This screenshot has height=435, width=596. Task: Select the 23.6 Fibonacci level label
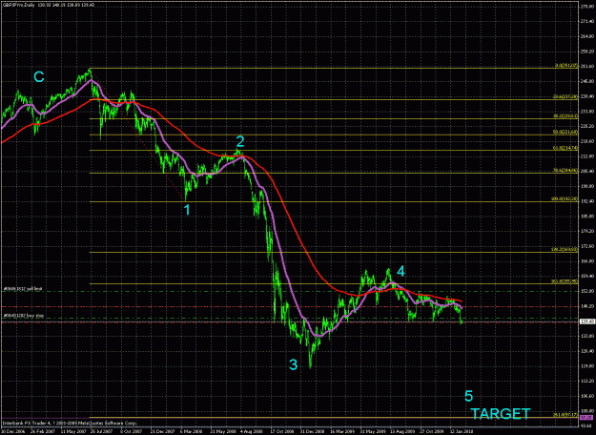(x=566, y=97)
